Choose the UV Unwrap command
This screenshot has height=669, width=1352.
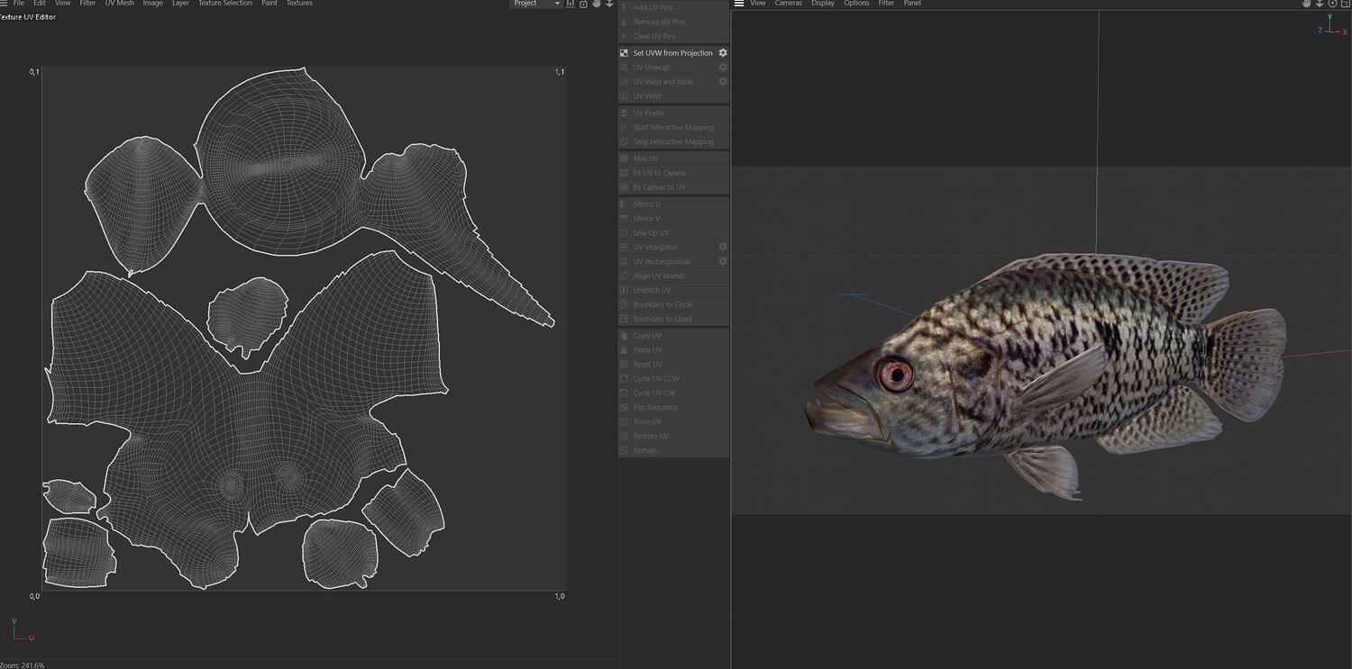(x=672, y=68)
